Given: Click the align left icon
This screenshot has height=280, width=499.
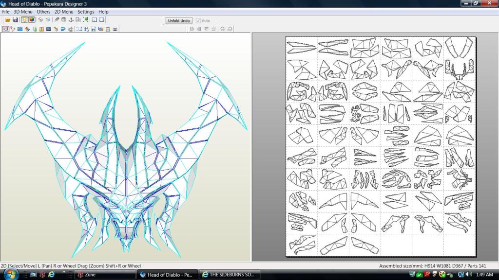Looking at the screenshot, I should [192, 29].
